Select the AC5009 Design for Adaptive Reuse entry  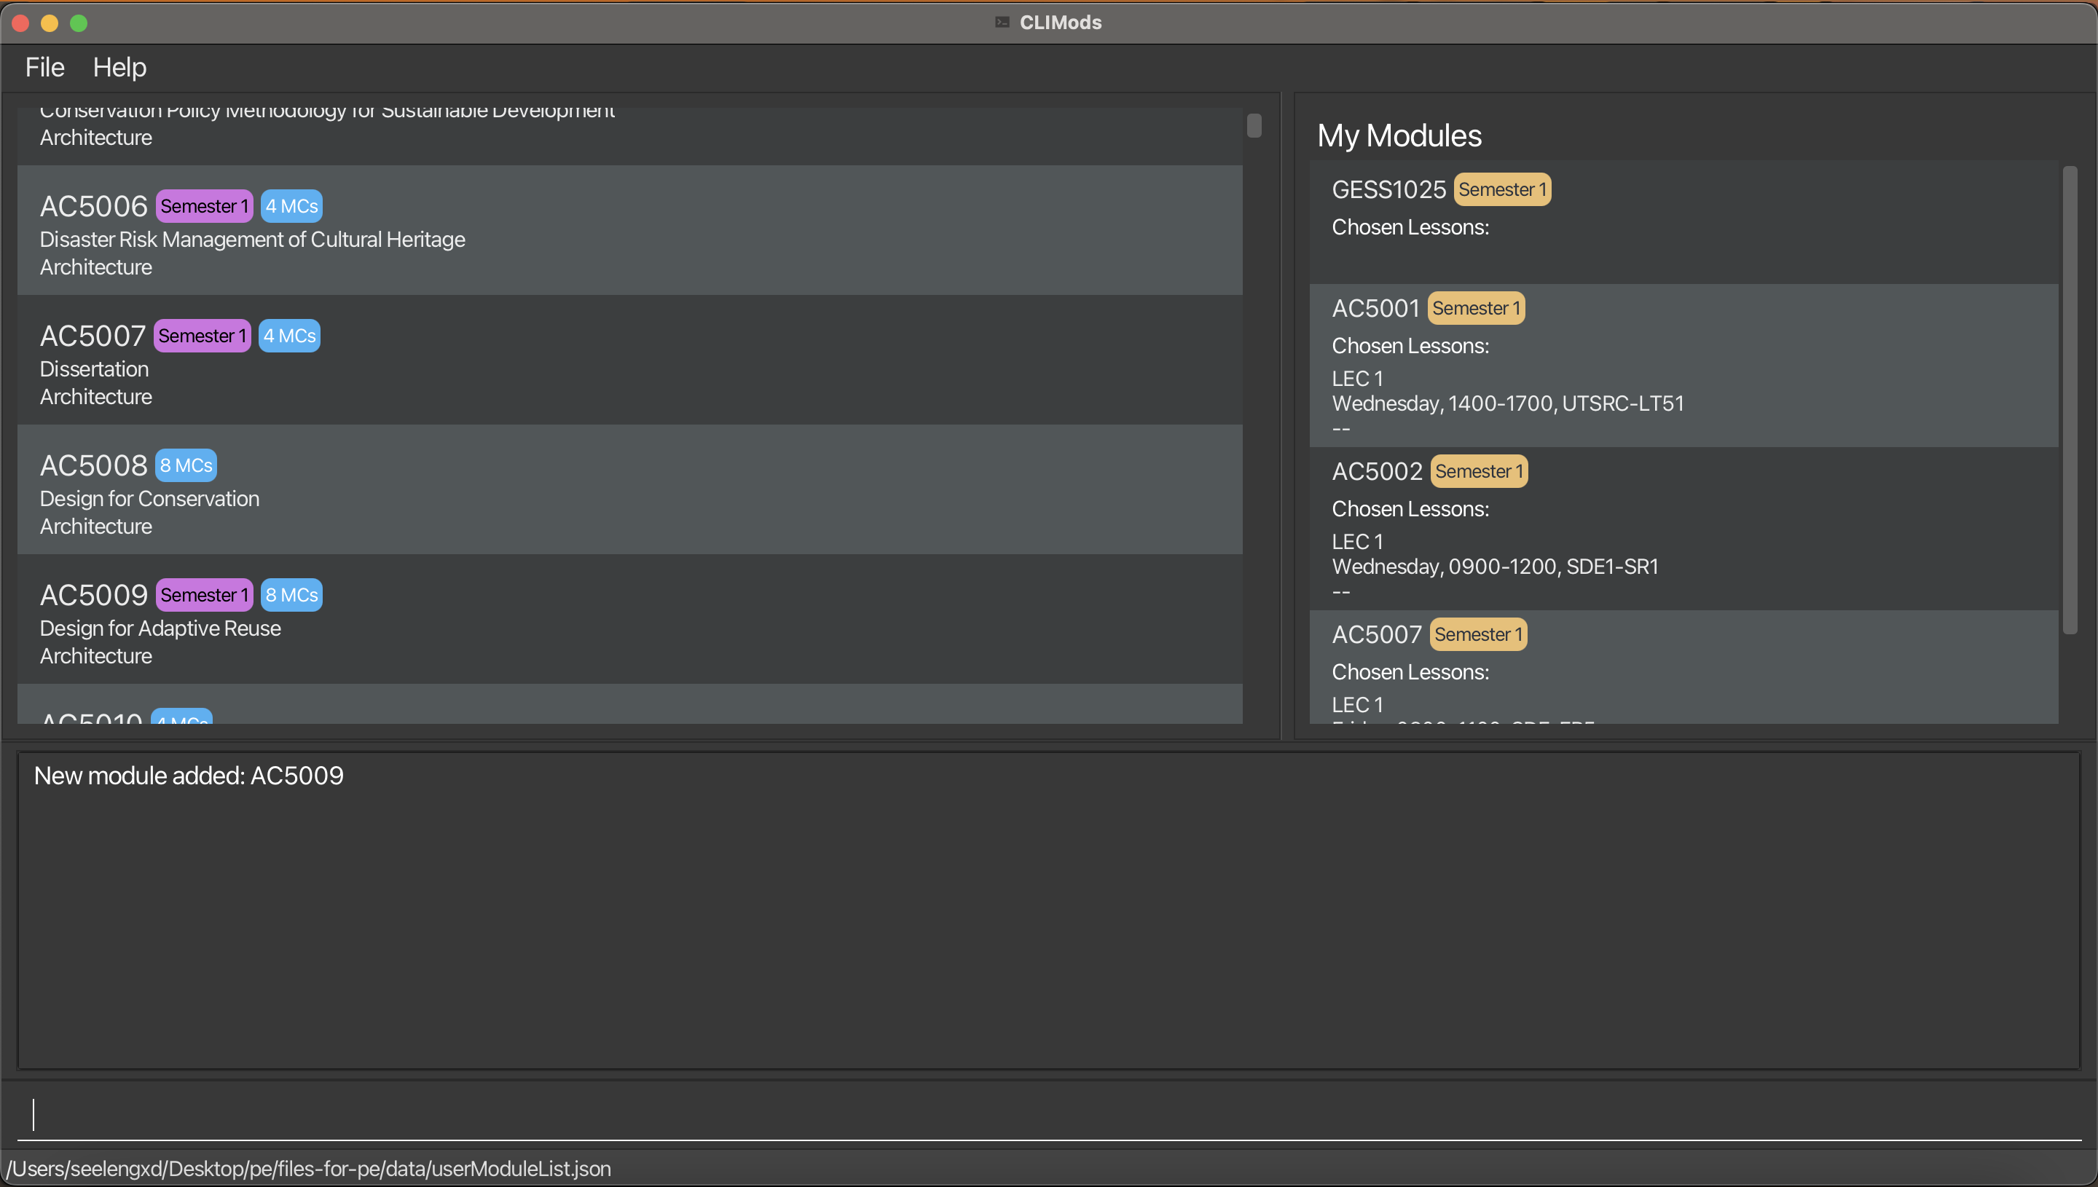coord(628,620)
